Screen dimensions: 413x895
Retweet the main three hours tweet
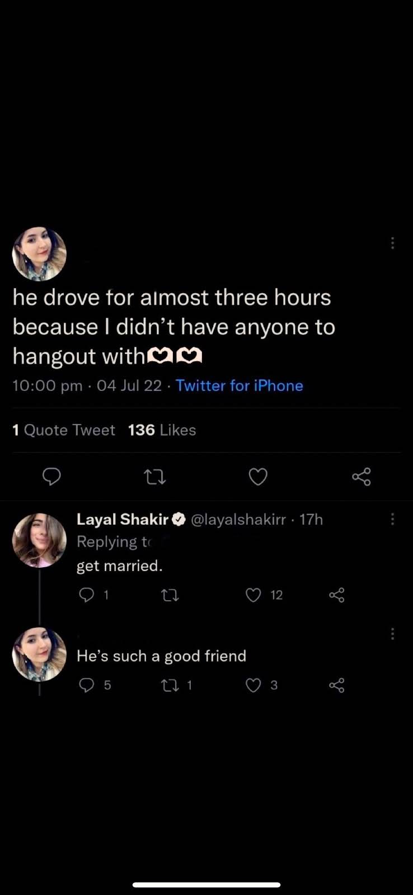(154, 477)
